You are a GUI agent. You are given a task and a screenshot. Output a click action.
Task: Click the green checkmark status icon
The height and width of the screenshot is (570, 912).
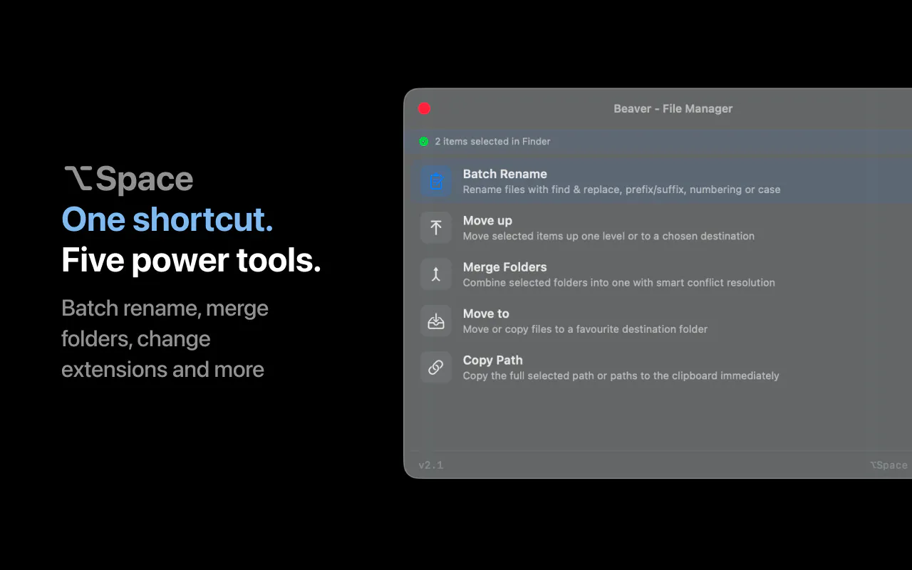click(424, 142)
